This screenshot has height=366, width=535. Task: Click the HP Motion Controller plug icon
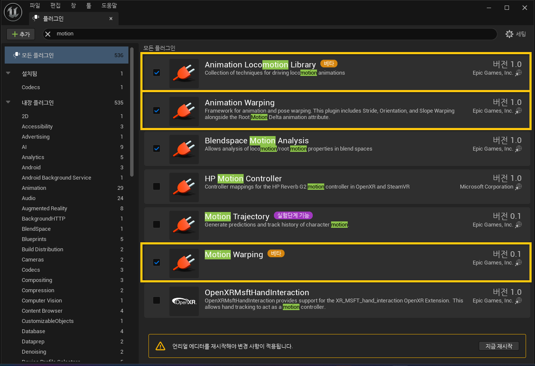pos(184,188)
